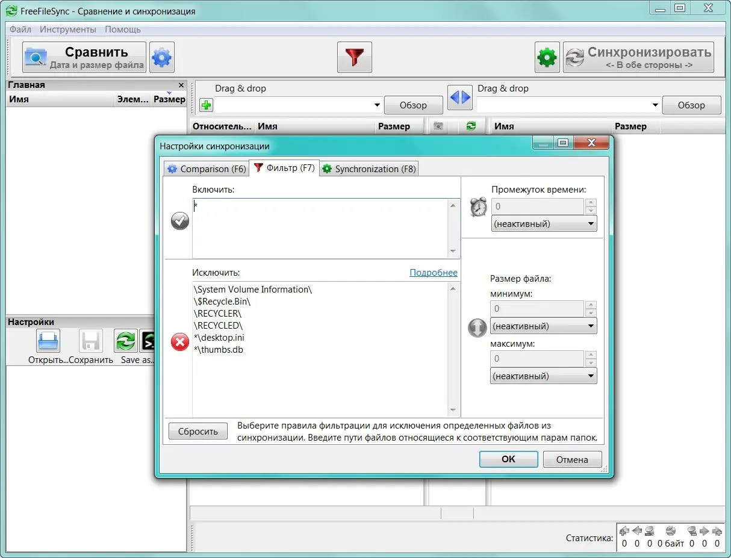Click the Сравнить compare button
731x558 pixels.
(84, 58)
